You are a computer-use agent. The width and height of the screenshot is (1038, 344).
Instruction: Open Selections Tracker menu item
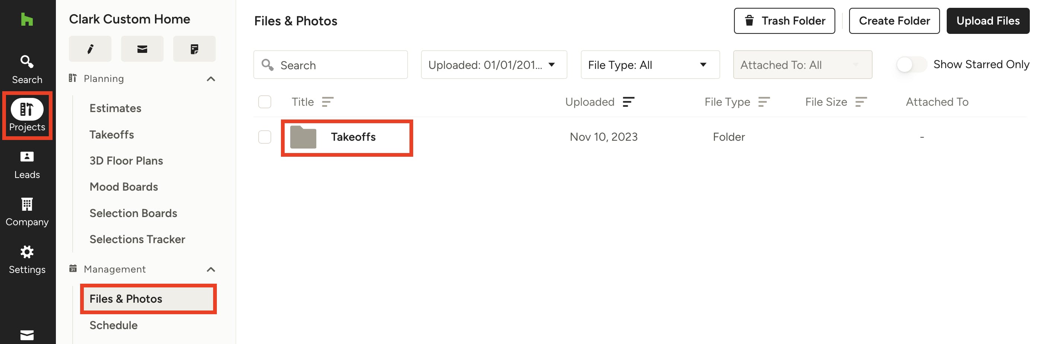pyautogui.click(x=137, y=239)
